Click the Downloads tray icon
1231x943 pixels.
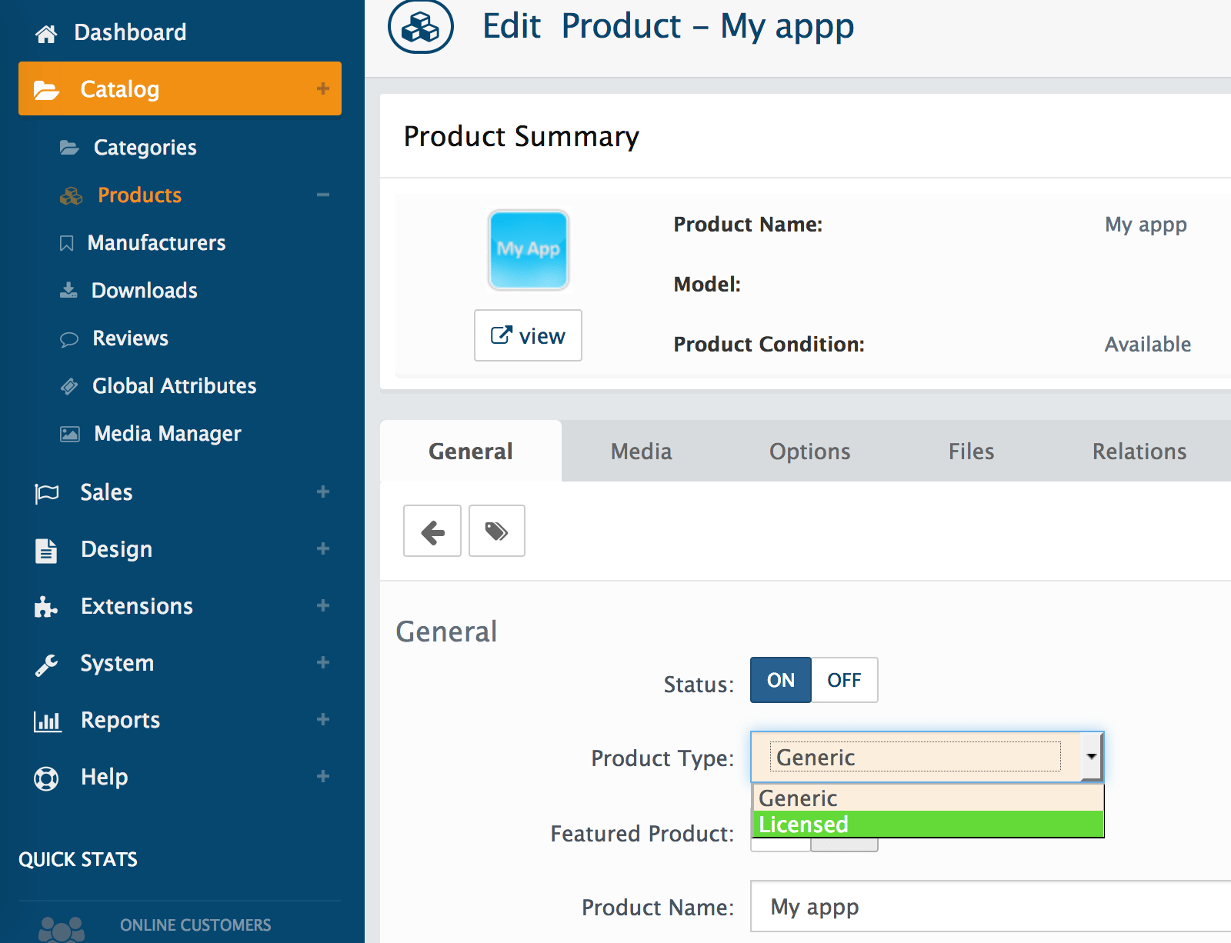68,291
